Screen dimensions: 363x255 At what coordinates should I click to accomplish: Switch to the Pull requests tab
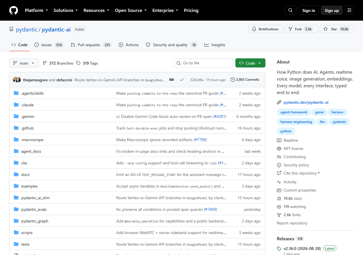[91, 45]
